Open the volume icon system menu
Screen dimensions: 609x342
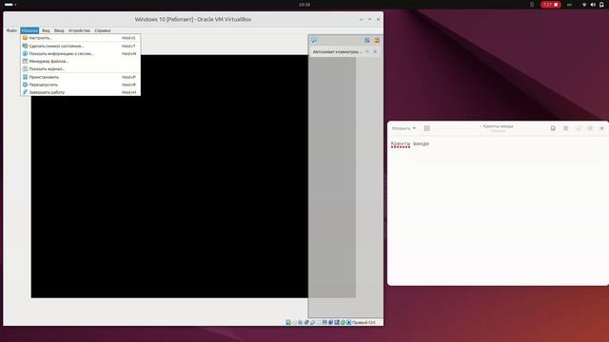[593, 5]
